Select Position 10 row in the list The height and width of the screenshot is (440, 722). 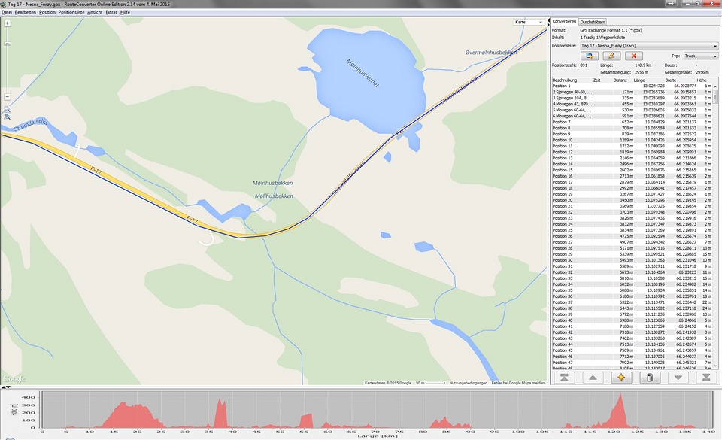[x=564, y=140]
